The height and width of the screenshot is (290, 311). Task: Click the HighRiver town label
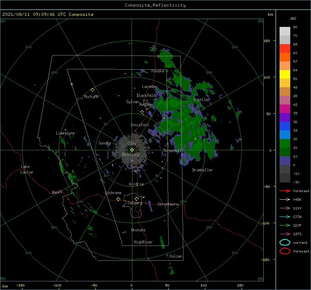click(x=143, y=242)
